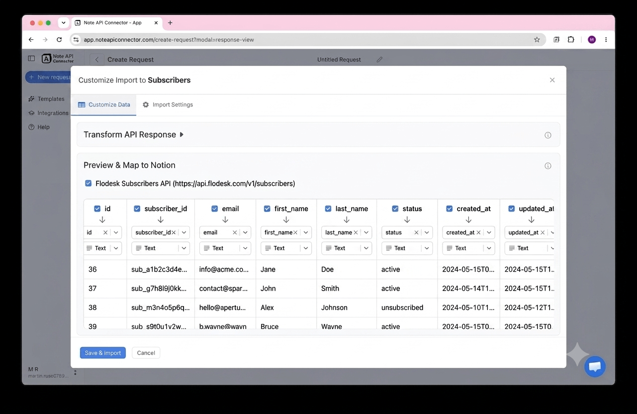Switch to Customize Data tab
The image size is (637, 414).
click(104, 105)
